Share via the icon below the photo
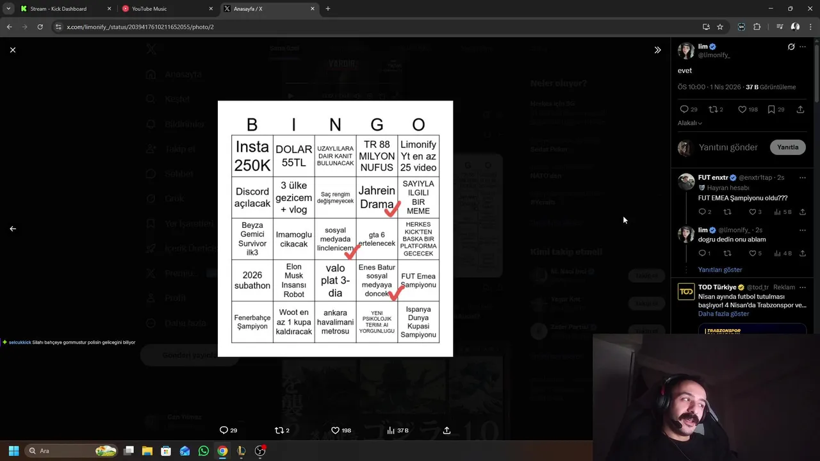The height and width of the screenshot is (461, 820). 447,430
